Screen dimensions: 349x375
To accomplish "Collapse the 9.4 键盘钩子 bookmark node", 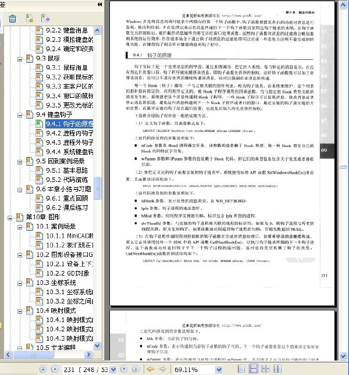I will coord(20,115).
